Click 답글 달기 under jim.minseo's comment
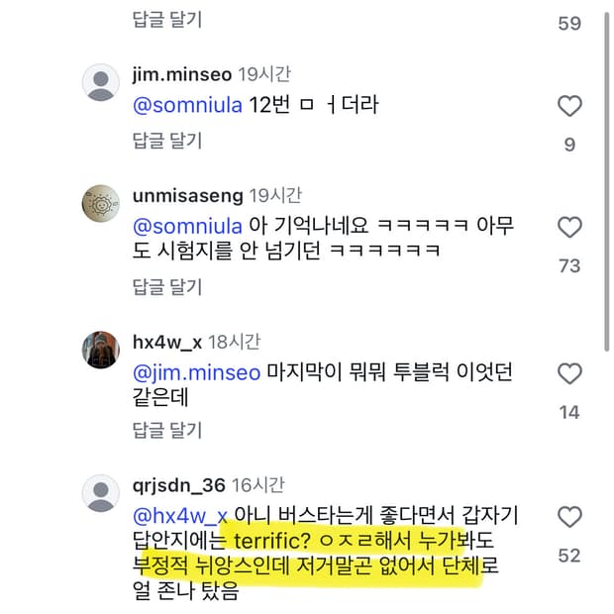The height and width of the screenshot is (614, 614). (166, 142)
